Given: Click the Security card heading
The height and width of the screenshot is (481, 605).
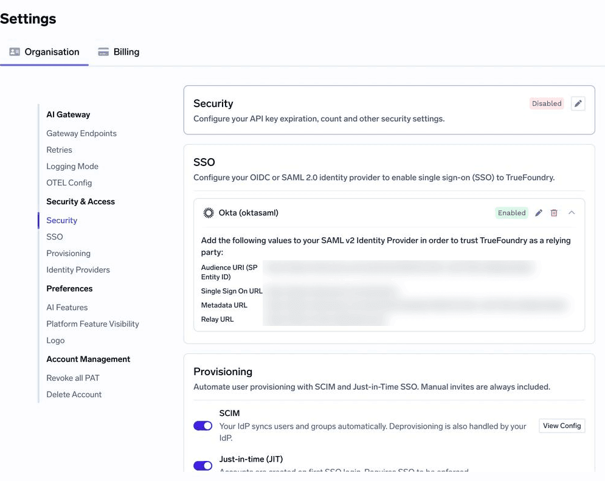Looking at the screenshot, I should (x=213, y=103).
